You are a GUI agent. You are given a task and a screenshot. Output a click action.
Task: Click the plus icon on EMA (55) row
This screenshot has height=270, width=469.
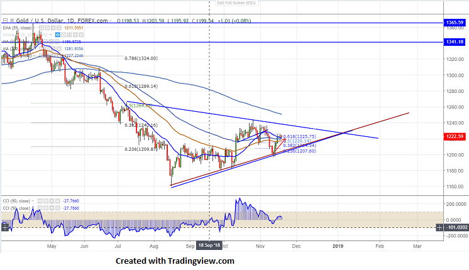click(53, 28)
